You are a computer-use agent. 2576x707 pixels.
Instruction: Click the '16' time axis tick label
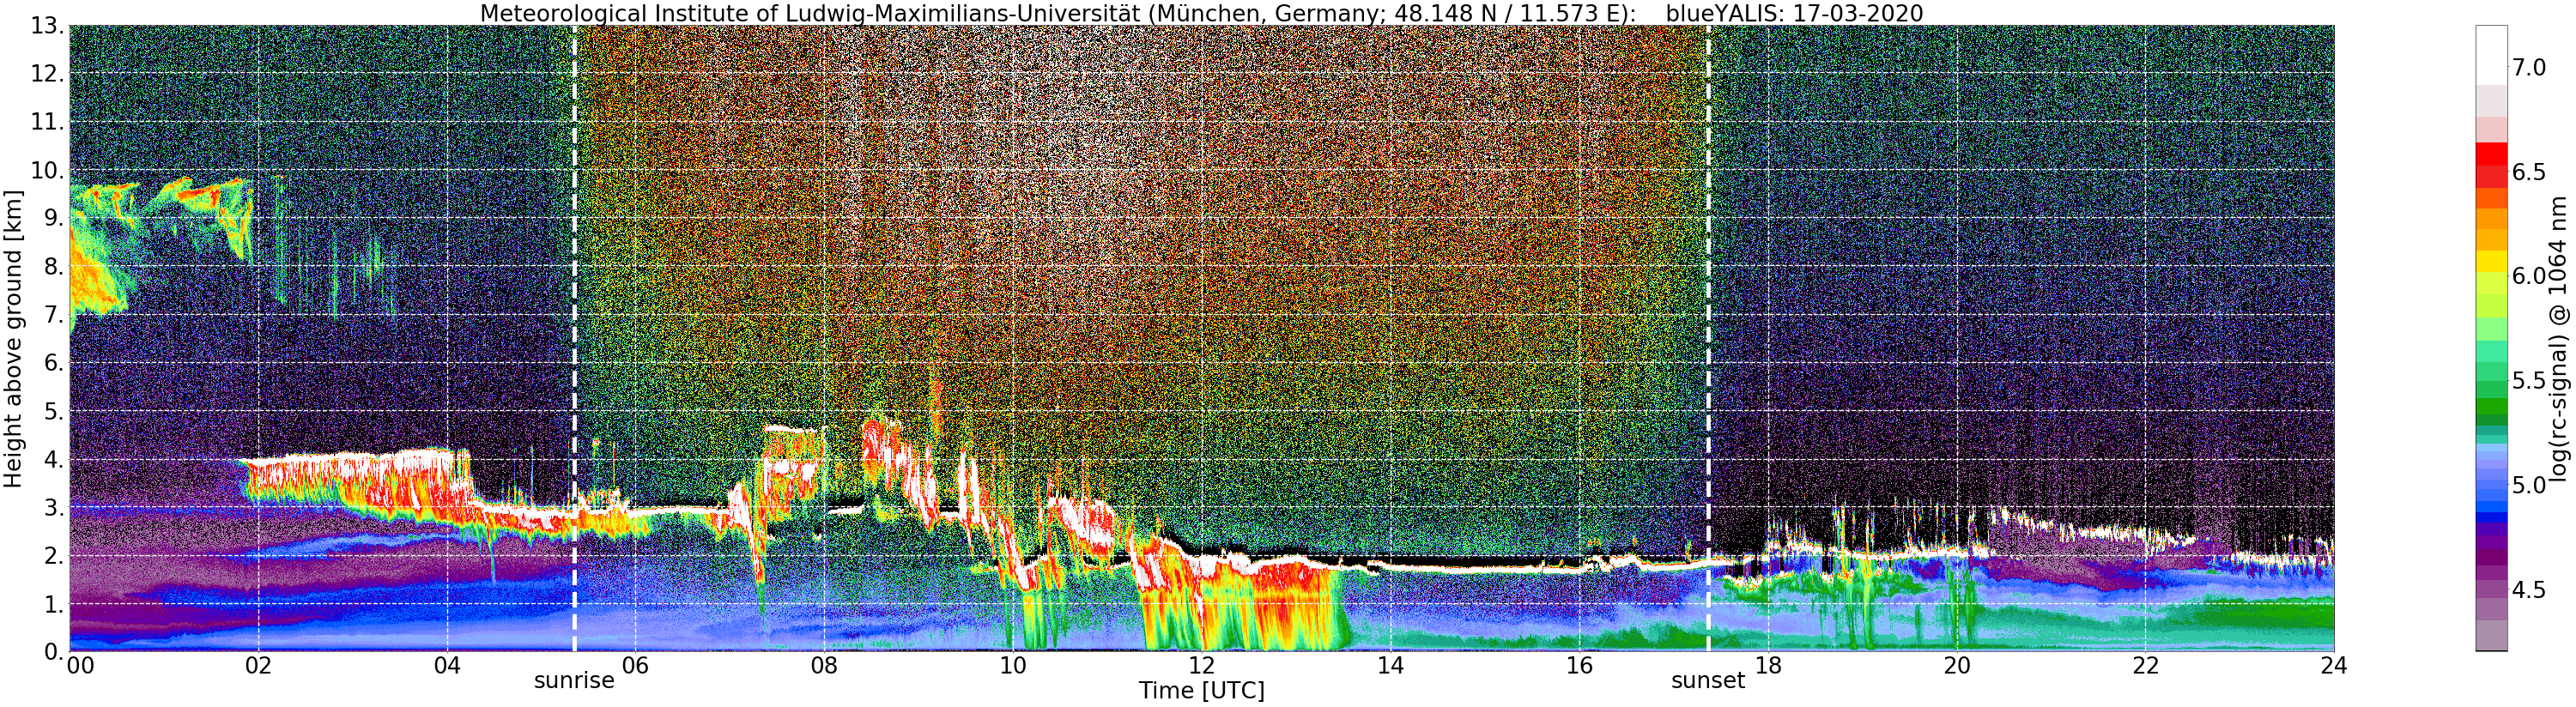point(1579,666)
